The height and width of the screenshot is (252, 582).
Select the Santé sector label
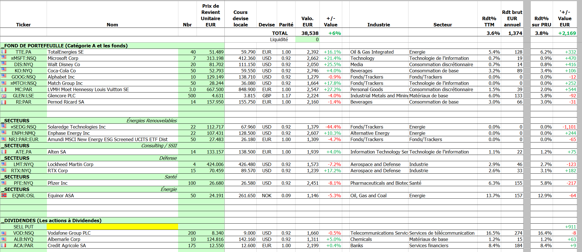pyautogui.click(x=171, y=177)
